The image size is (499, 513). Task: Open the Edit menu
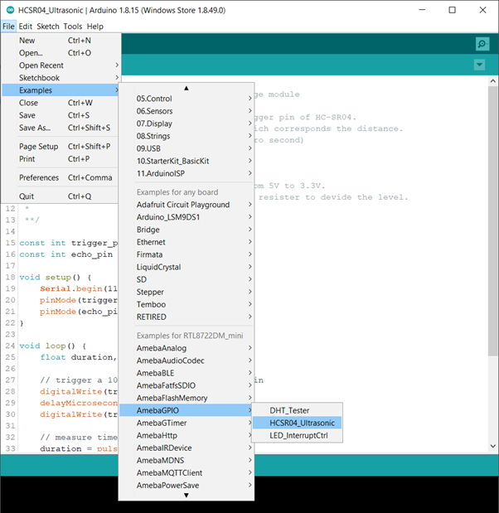click(26, 27)
